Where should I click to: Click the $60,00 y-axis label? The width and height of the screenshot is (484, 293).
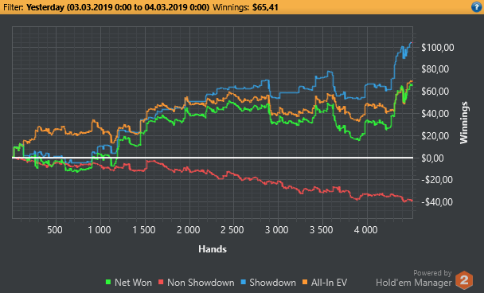[x=435, y=92]
